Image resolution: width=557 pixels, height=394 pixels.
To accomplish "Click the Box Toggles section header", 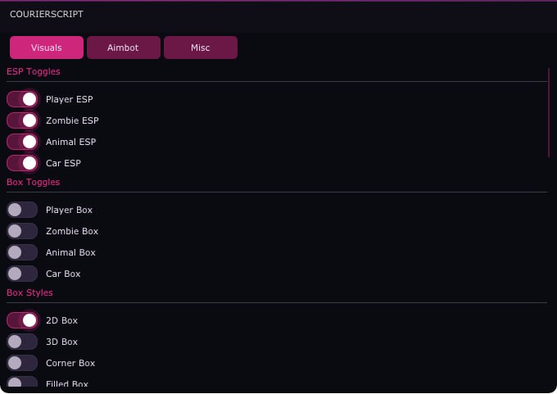I will coord(33,182).
